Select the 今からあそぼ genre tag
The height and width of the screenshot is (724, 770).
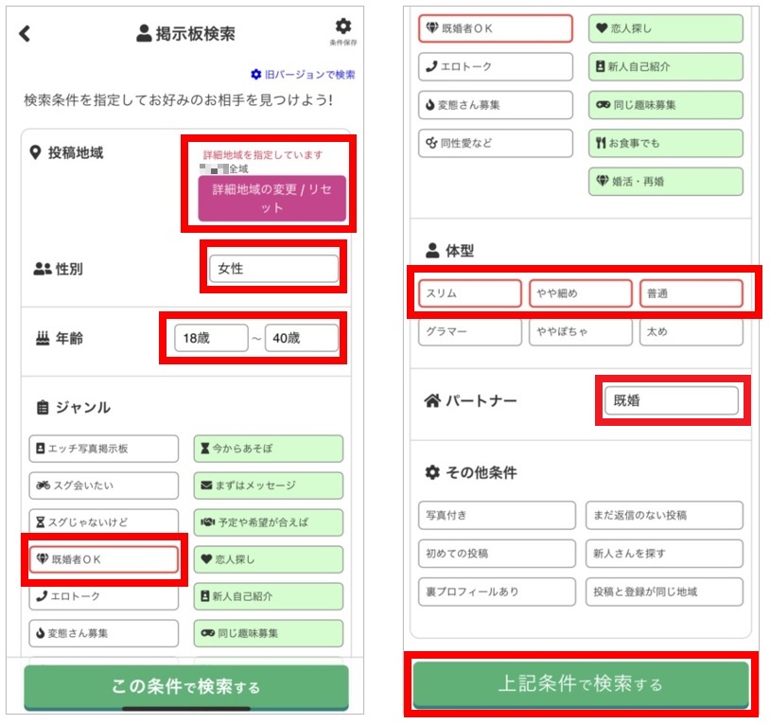[268, 449]
